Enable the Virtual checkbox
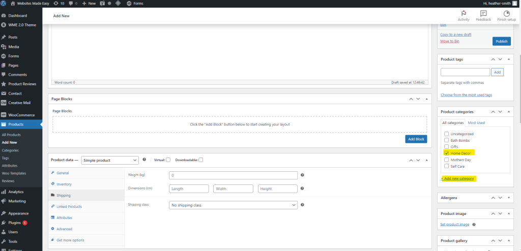 pos(168,160)
